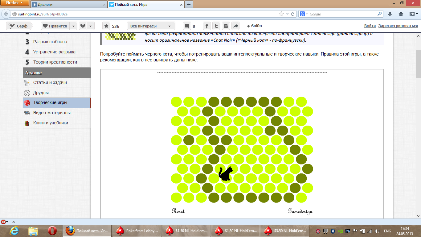Click the volume speaker tray icon

coord(378,231)
